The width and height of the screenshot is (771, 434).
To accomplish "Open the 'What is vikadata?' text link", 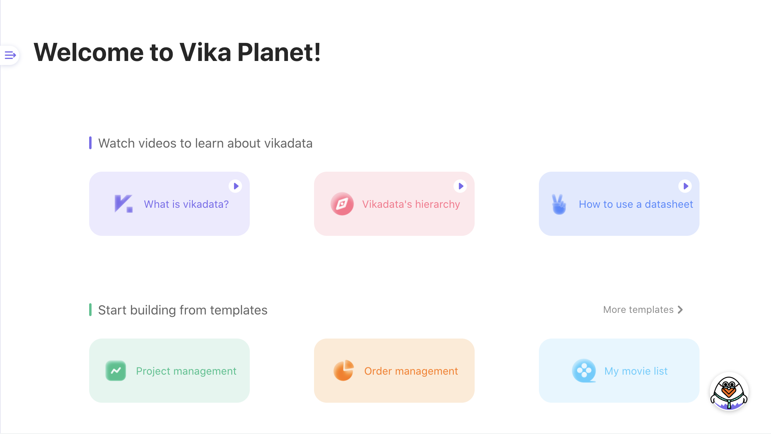I will pyautogui.click(x=186, y=204).
